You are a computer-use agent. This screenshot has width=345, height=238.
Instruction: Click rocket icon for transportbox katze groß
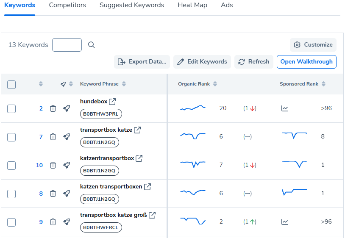coord(67,222)
